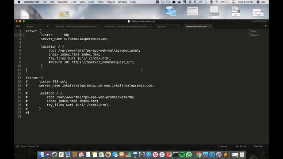Go to next tab with right arrow

coord(19,26)
